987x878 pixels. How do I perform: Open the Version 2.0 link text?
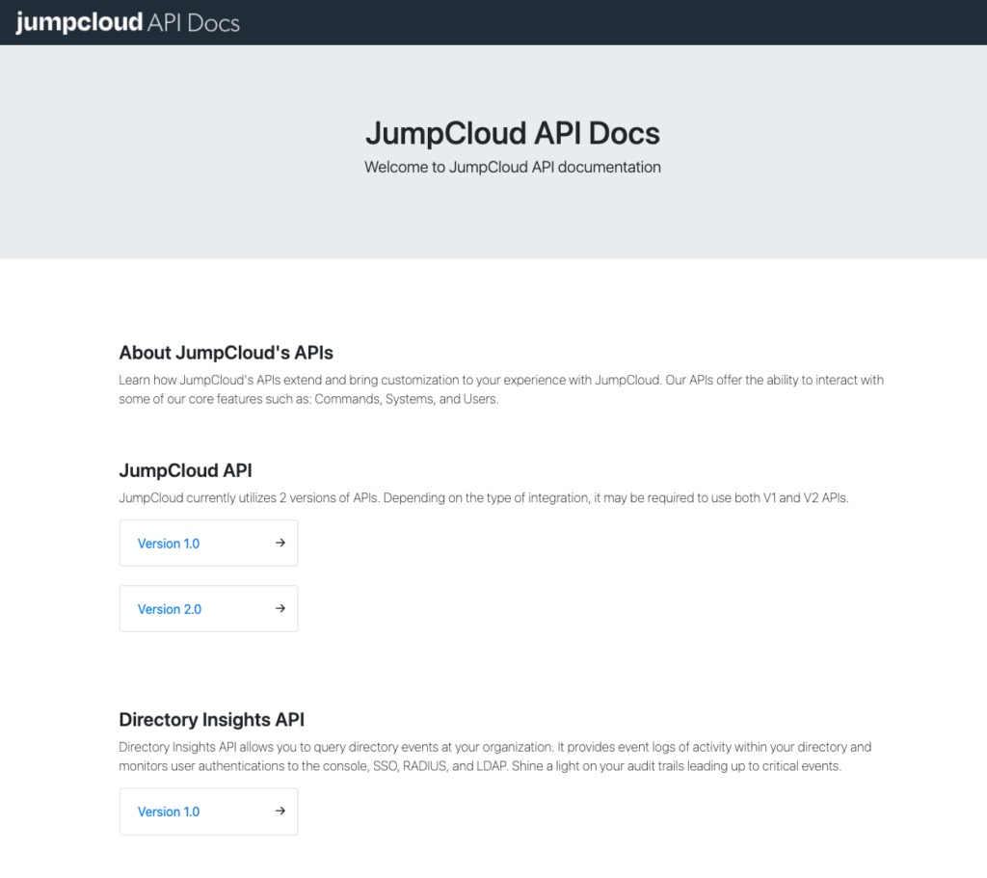click(x=169, y=609)
